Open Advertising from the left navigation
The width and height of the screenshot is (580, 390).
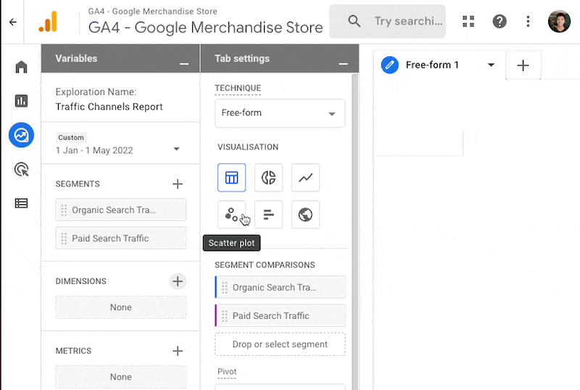coord(21,170)
